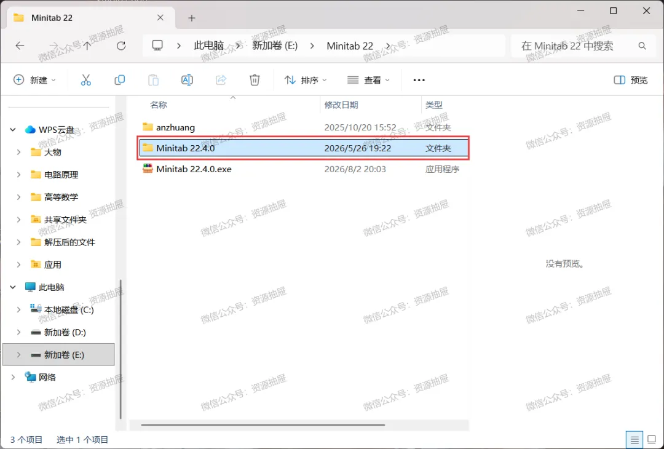Go forward with the right arrow
664x449 pixels.
tap(53, 46)
